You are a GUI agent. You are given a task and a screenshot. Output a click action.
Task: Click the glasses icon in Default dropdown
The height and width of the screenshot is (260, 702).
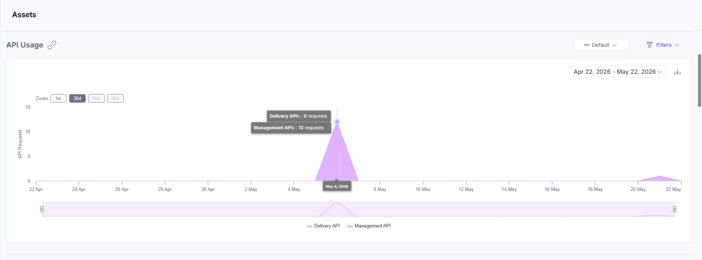pos(587,45)
